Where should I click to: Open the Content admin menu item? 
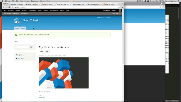tap(18, 10)
